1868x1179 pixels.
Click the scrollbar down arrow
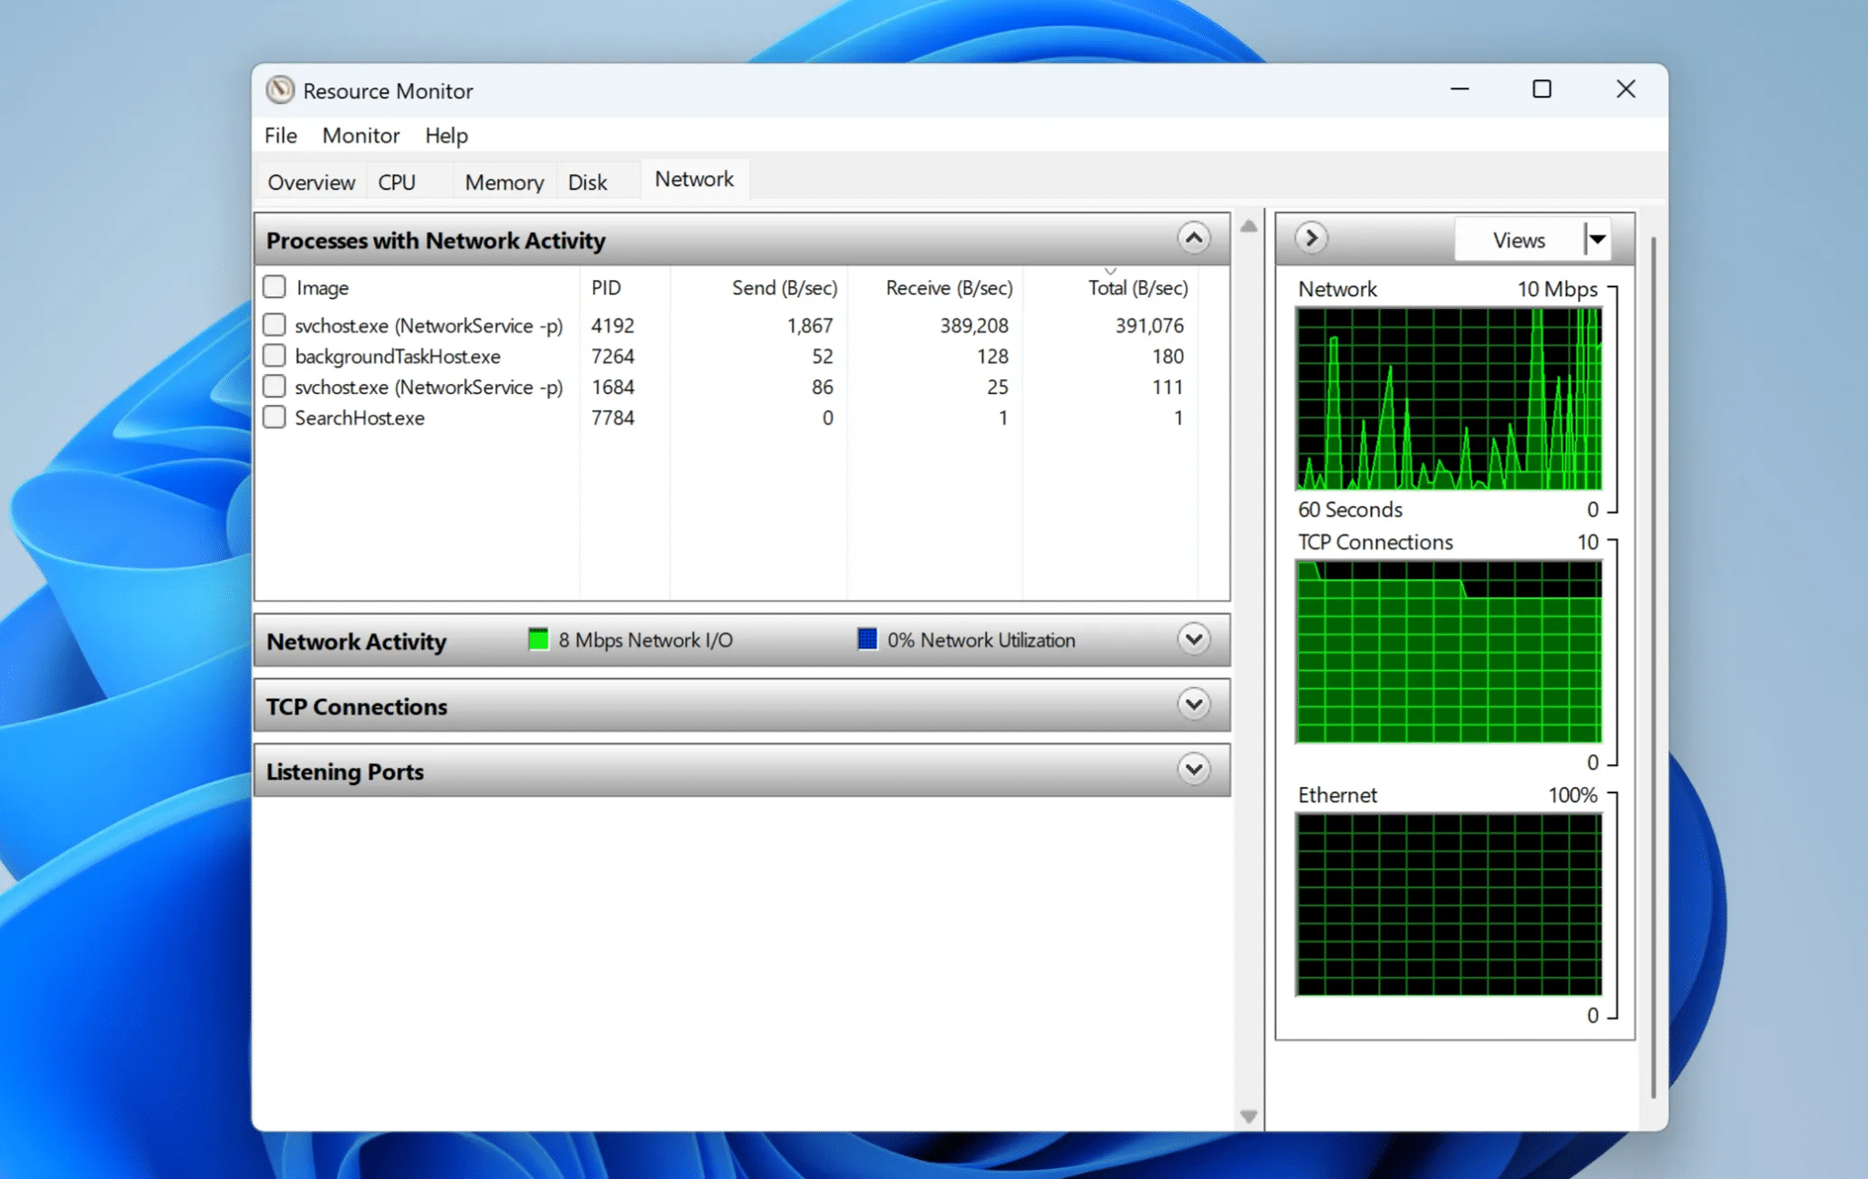click(1248, 1114)
